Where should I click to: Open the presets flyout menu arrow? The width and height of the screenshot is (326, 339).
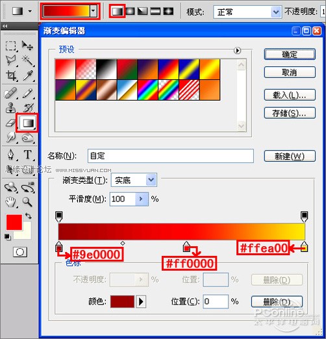(x=237, y=51)
